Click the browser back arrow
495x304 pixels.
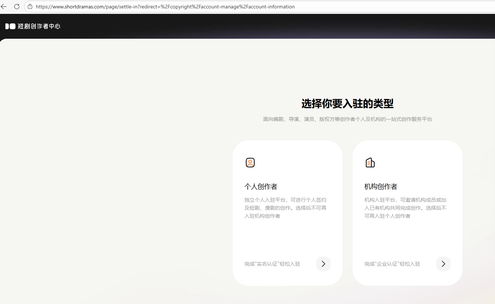[x=4, y=7]
